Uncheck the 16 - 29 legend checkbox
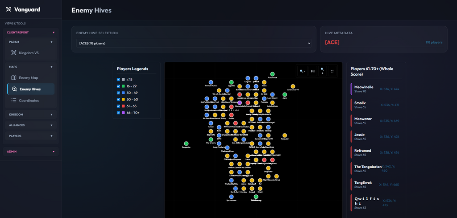The width and height of the screenshot is (457, 218). [x=118, y=86]
